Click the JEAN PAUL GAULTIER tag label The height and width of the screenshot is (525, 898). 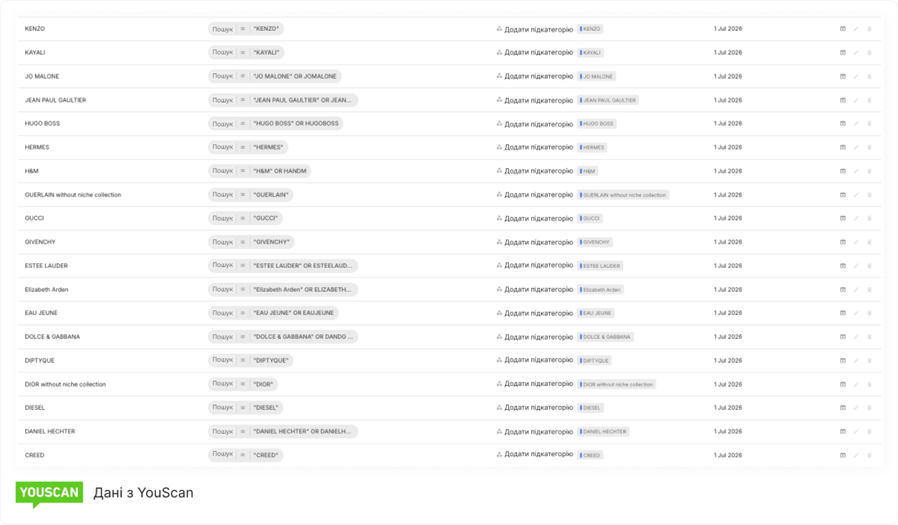click(x=608, y=100)
